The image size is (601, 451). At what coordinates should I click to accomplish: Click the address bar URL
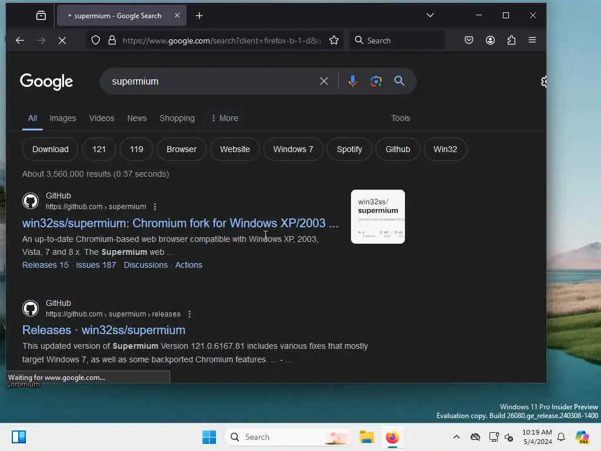[221, 41]
